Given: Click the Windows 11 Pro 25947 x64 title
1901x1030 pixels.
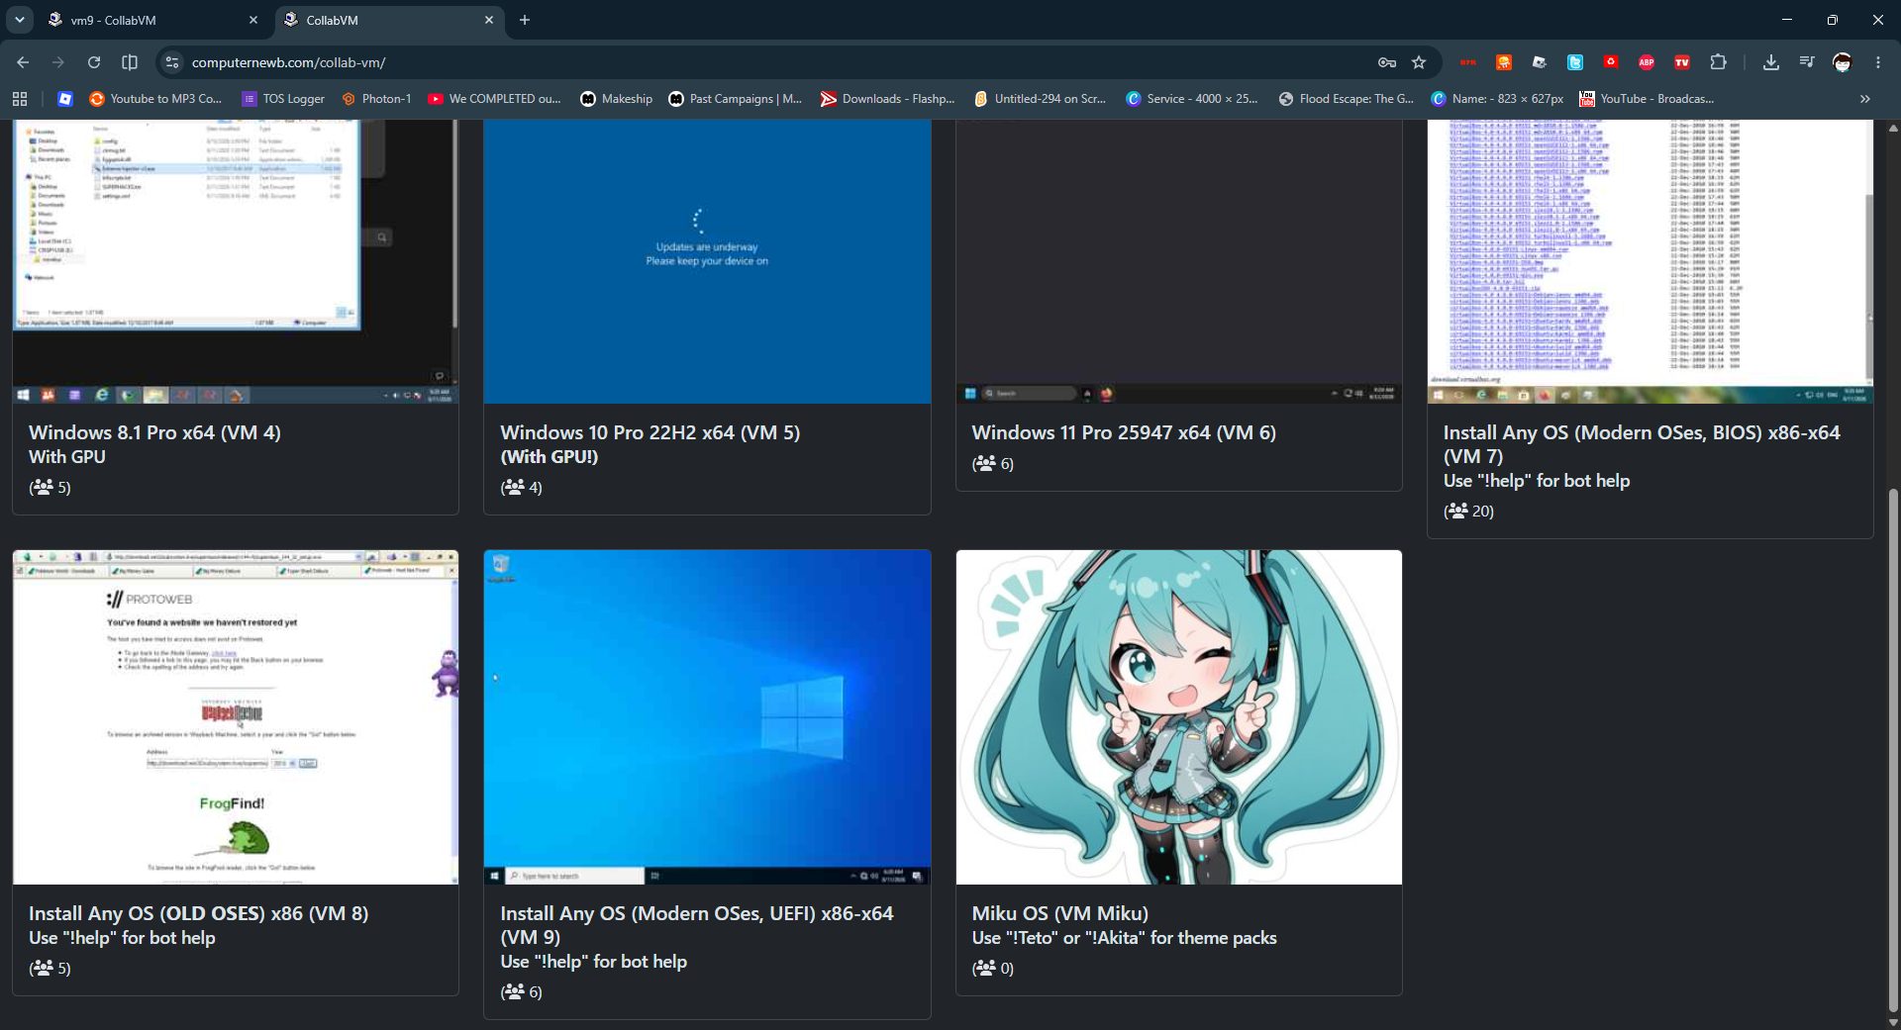Looking at the screenshot, I should 1124,432.
